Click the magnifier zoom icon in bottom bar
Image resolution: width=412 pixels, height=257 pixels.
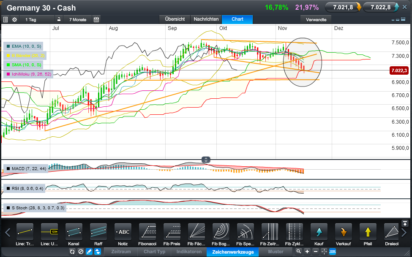pos(299,252)
